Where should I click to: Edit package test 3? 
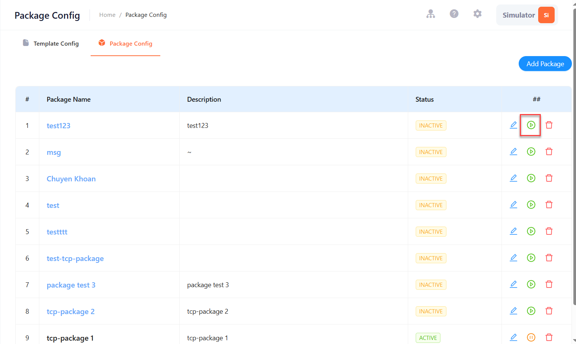tap(513, 284)
